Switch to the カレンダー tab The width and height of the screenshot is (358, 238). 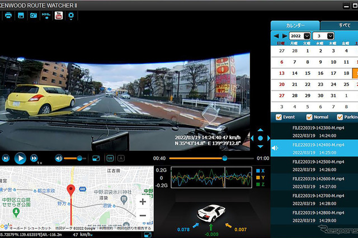point(295,25)
